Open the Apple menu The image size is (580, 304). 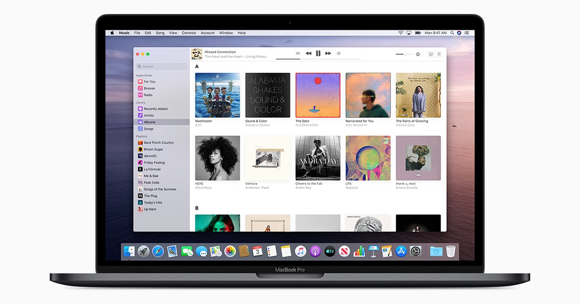pyautogui.click(x=112, y=33)
